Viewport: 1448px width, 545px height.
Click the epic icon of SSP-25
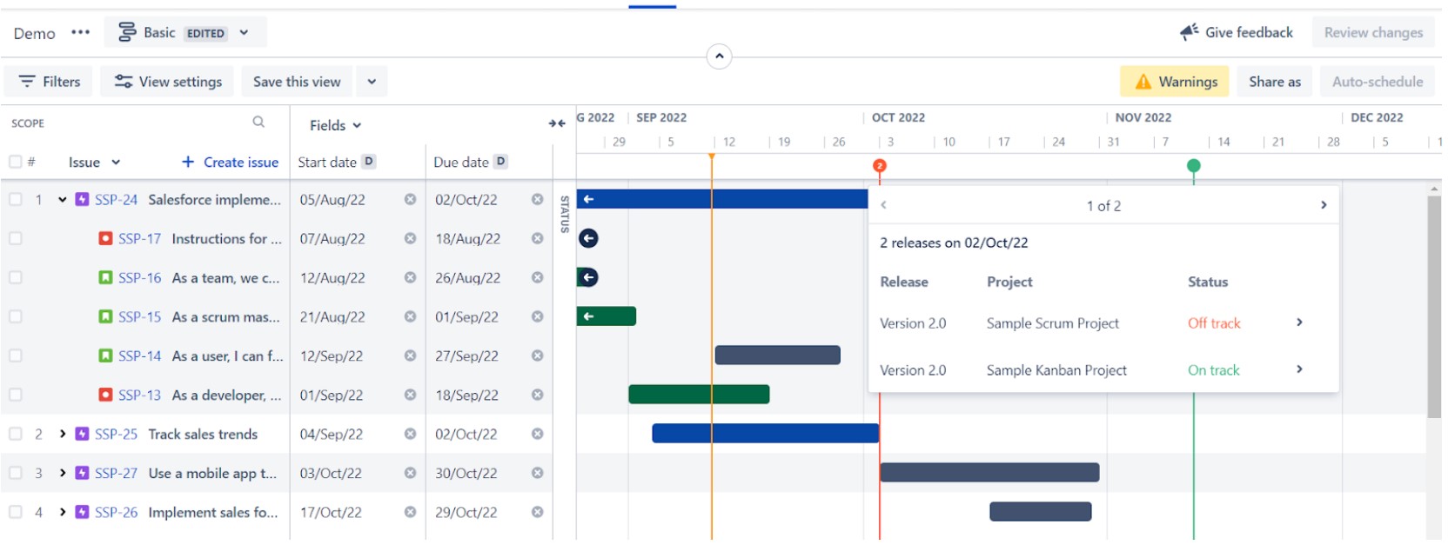pos(82,434)
